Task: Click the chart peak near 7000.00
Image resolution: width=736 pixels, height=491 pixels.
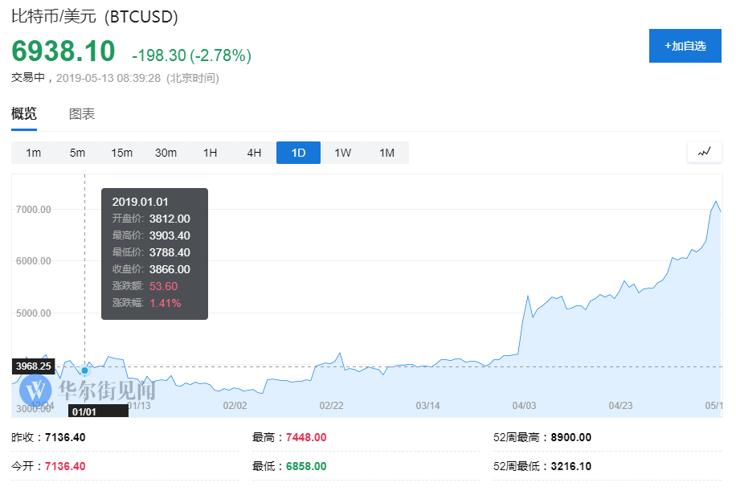Action: pos(716,202)
